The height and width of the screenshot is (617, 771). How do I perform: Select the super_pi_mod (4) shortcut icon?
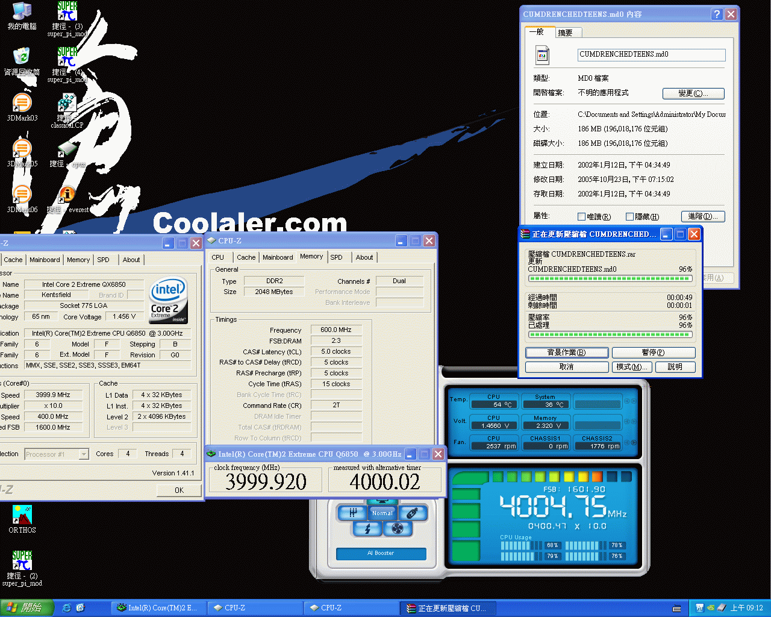pyautogui.click(x=67, y=65)
